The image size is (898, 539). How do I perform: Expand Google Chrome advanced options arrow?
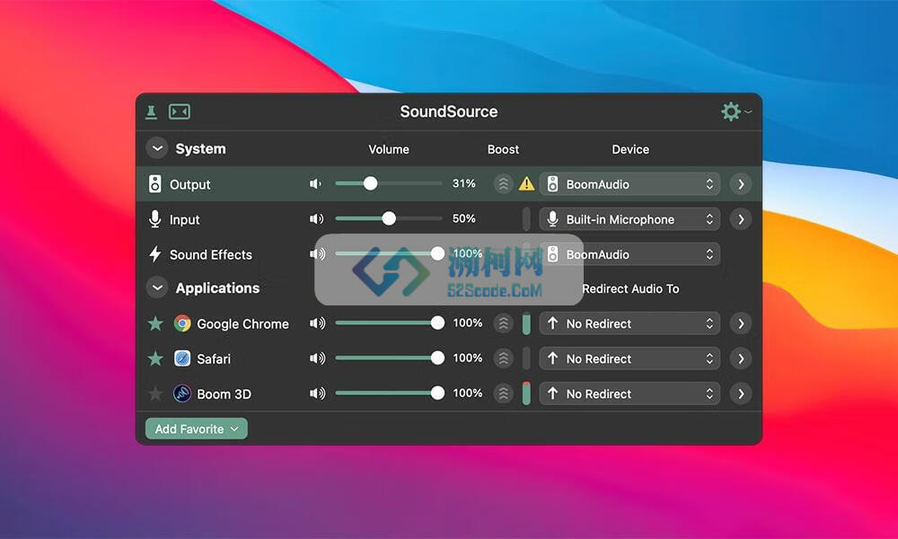pyautogui.click(x=741, y=323)
